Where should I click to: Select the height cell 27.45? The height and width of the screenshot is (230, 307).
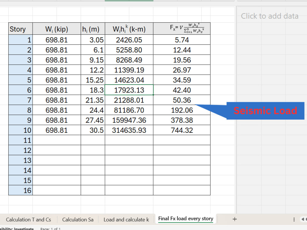93,120
